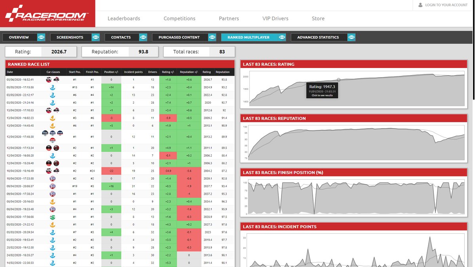Go to the Contacts tab

click(122, 37)
